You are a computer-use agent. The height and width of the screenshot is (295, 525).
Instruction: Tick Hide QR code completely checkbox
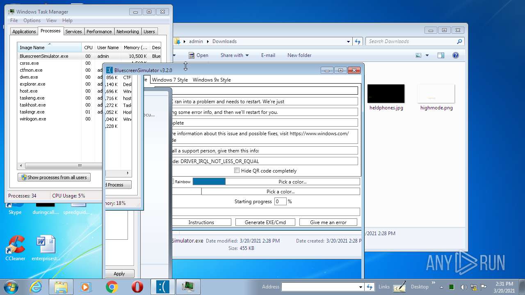click(237, 170)
